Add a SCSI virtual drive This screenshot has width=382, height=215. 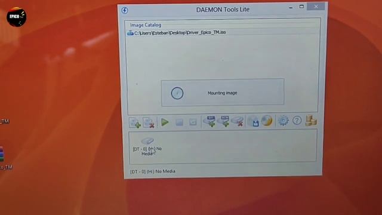[x=223, y=121]
